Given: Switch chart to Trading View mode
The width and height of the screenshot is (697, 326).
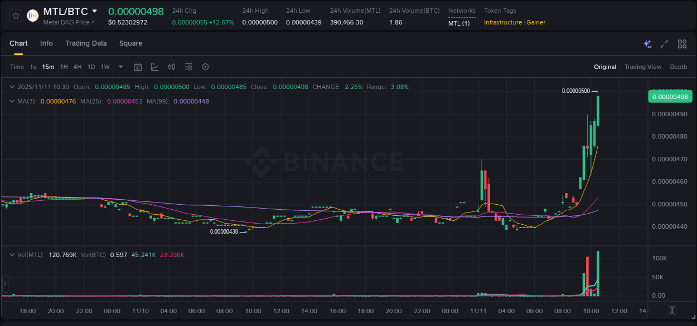Looking at the screenshot, I should pyautogui.click(x=642, y=67).
